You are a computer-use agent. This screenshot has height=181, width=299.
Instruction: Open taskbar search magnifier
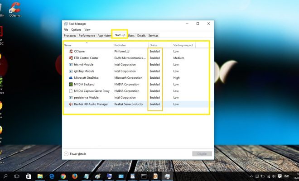click(5, 176)
